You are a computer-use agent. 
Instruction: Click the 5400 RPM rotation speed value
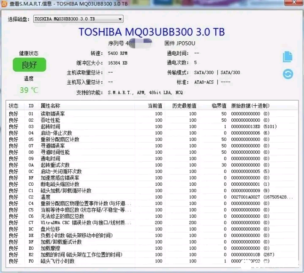[x=117, y=53]
